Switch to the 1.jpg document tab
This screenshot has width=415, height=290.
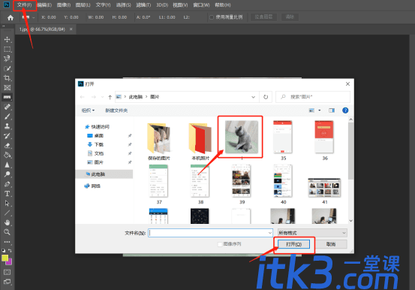42,29
